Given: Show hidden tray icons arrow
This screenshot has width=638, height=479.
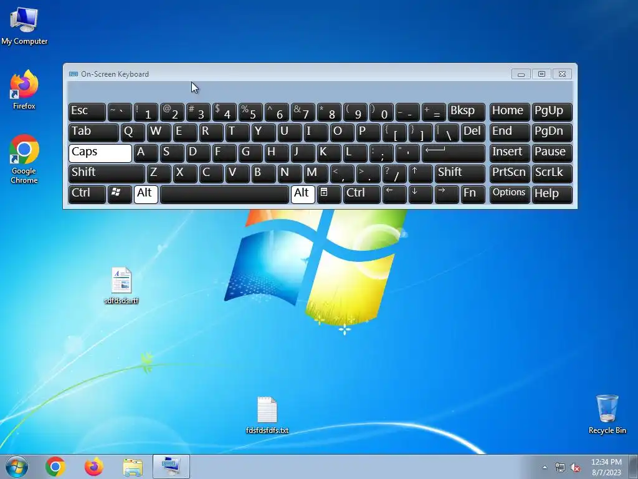Looking at the screenshot, I should tap(545, 467).
